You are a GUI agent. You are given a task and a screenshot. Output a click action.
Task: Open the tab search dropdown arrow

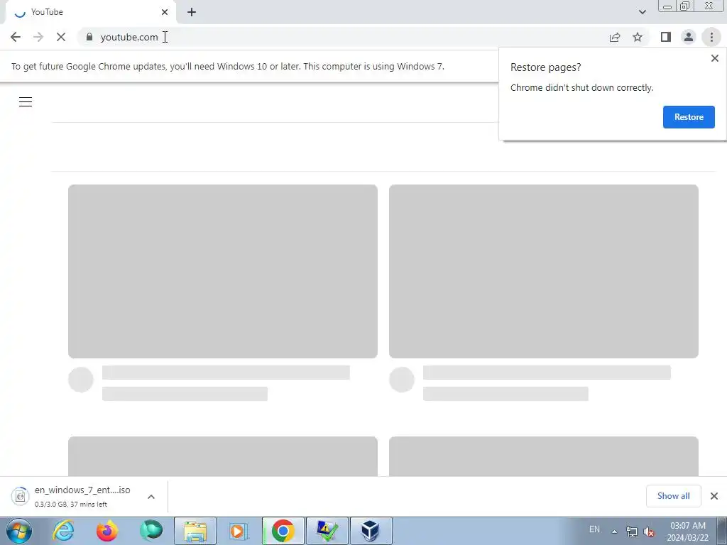tap(642, 12)
